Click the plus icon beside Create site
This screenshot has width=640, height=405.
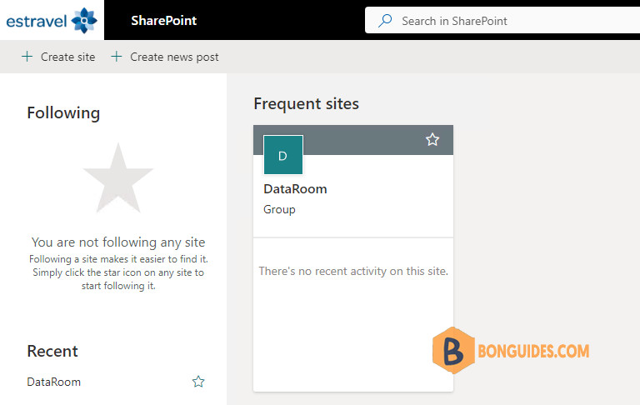27,57
